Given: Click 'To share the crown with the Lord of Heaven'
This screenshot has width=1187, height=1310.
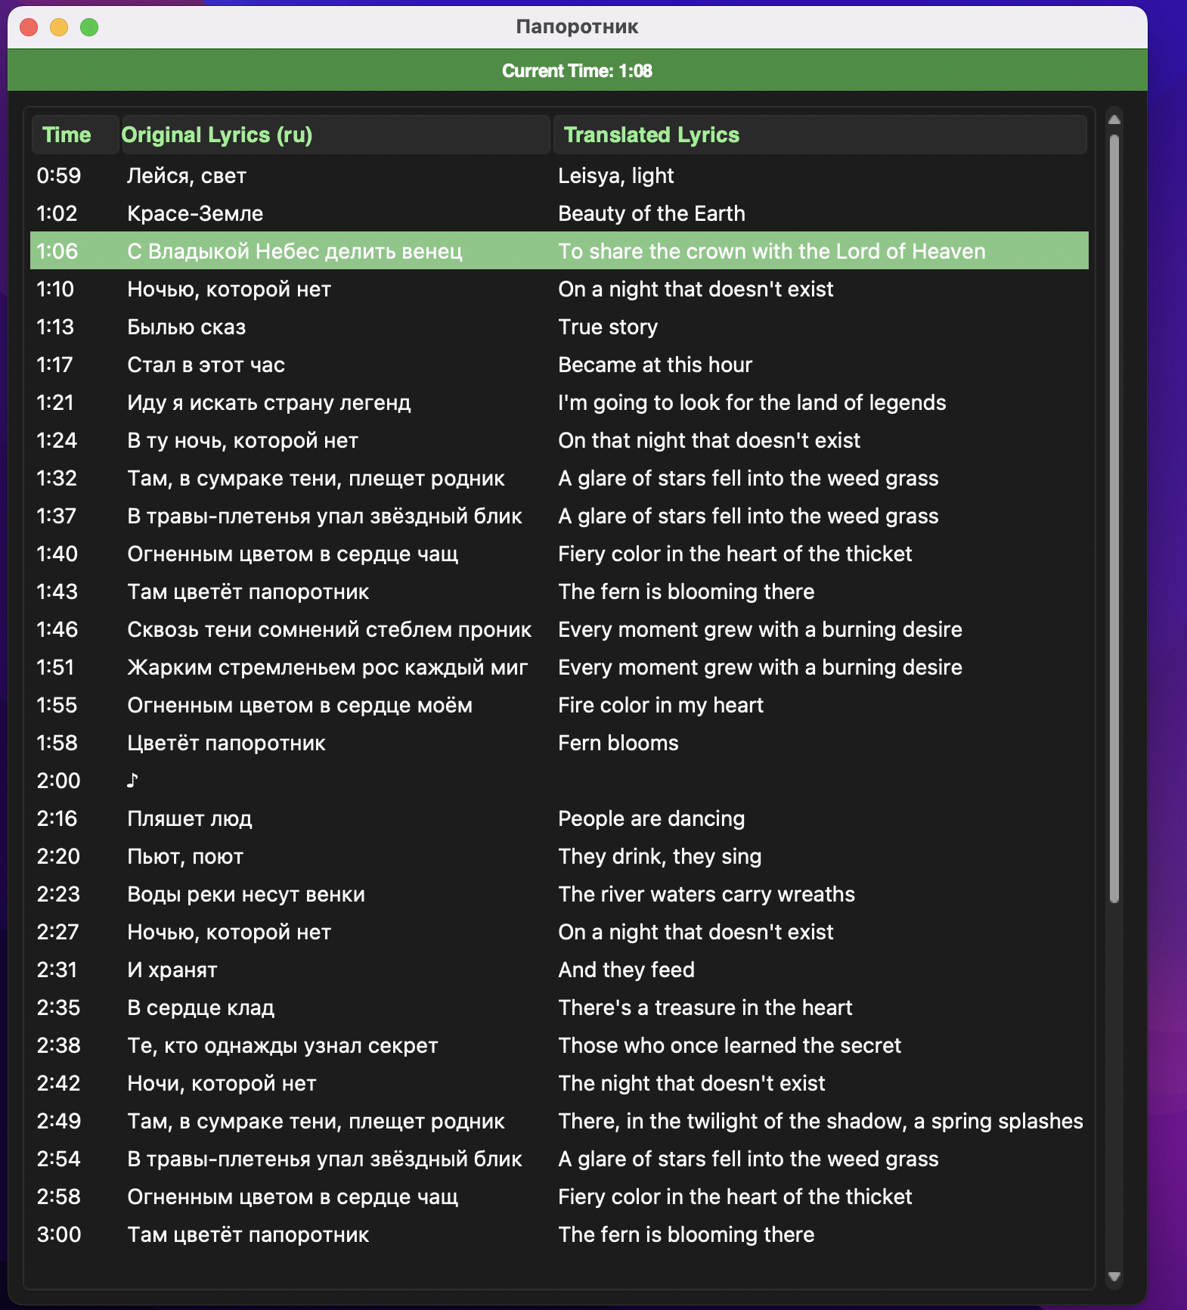Looking at the screenshot, I should 772,251.
